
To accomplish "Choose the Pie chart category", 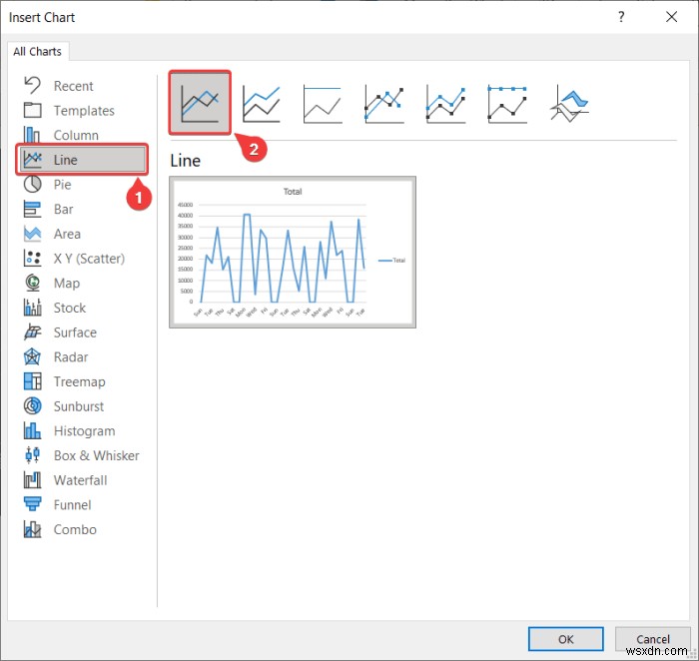I will pyautogui.click(x=62, y=185).
